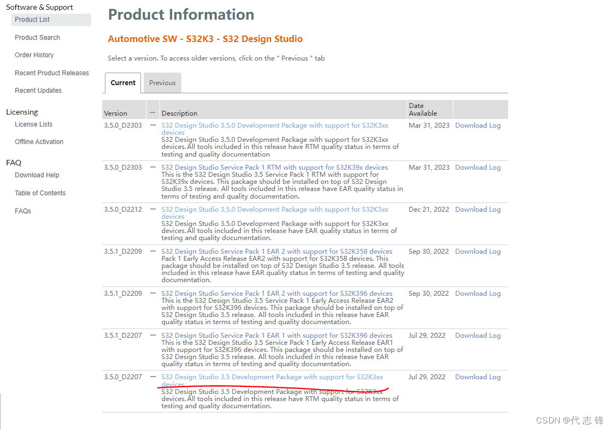
Task: Open Dec 21 2022 3.5.0 Development Package link
Action: click(275, 213)
